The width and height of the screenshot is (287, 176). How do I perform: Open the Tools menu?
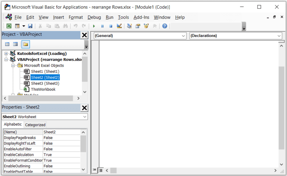click(x=123, y=18)
